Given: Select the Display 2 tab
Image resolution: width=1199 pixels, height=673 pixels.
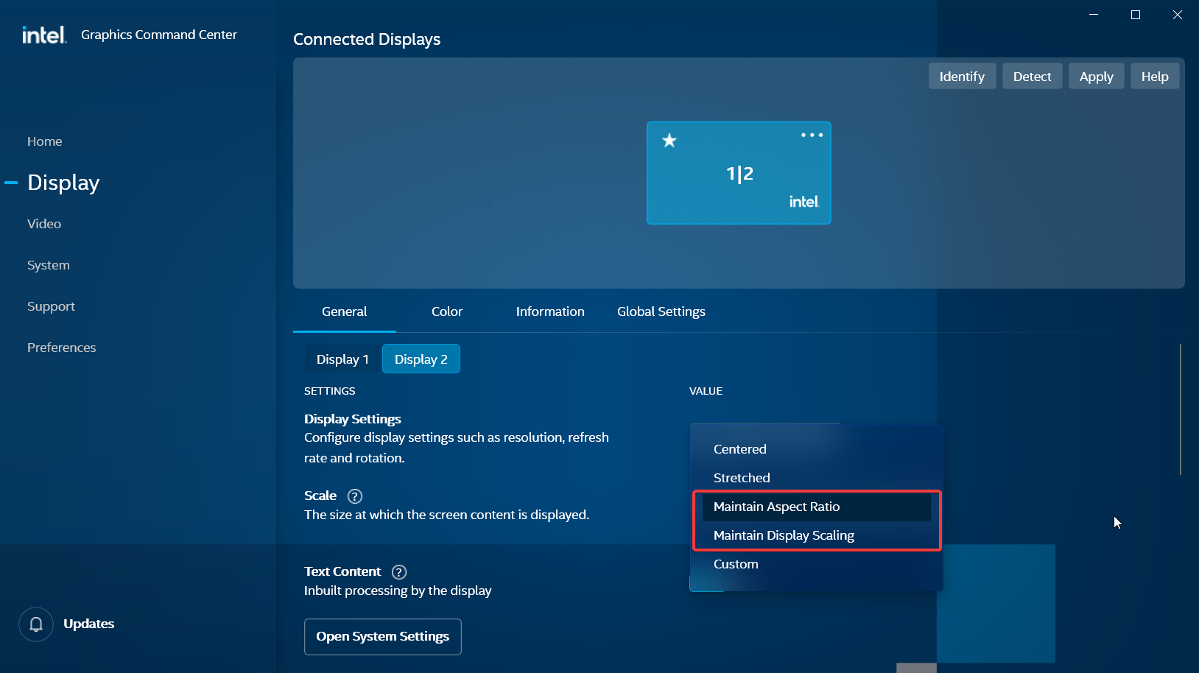Looking at the screenshot, I should click(x=421, y=359).
